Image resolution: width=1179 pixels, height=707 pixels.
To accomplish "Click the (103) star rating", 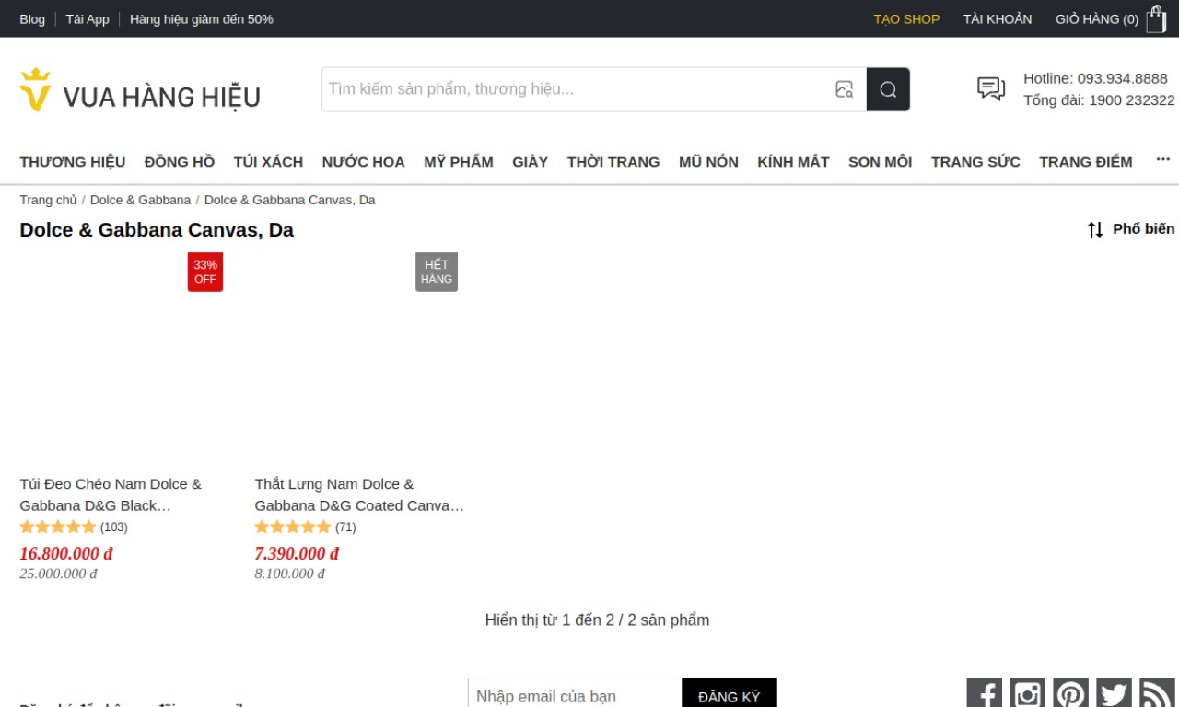I will pyautogui.click(x=74, y=527).
